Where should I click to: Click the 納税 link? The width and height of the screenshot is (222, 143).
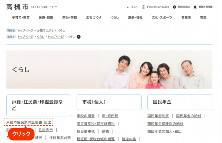click(x=105, y=132)
